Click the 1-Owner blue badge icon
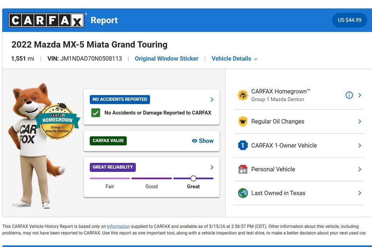Viewport: 372px width, 247px height. (x=243, y=145)
